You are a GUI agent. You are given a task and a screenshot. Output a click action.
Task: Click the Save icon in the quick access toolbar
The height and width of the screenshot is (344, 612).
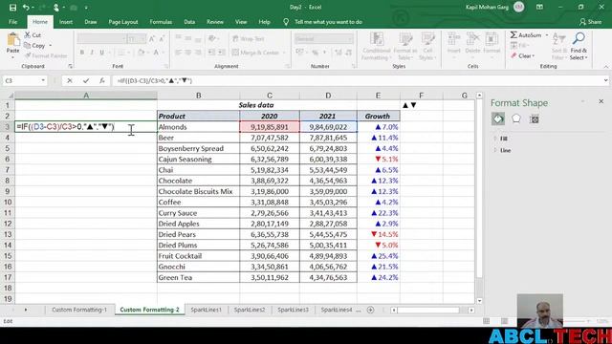tap(12, 8)
